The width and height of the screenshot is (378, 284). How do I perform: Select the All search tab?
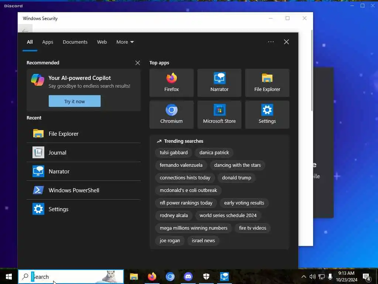click(30, 42)
